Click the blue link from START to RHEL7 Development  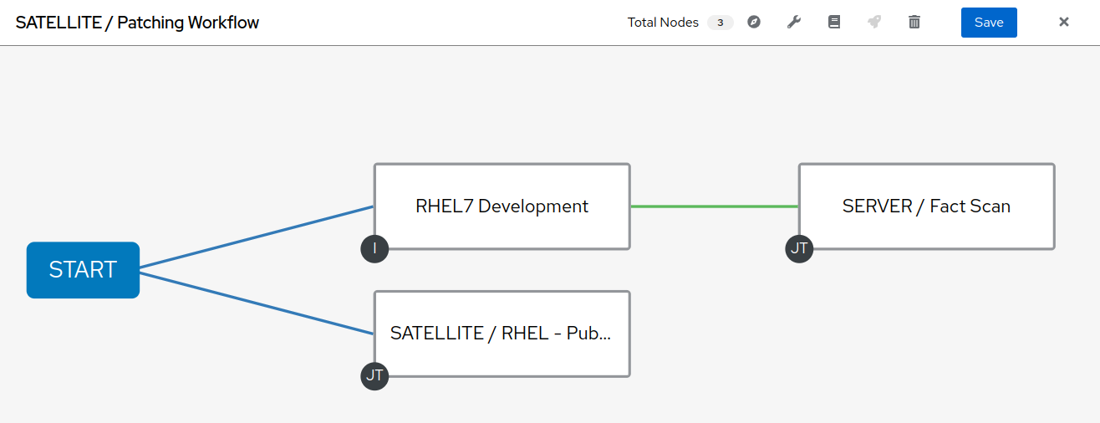pos(256,237)
